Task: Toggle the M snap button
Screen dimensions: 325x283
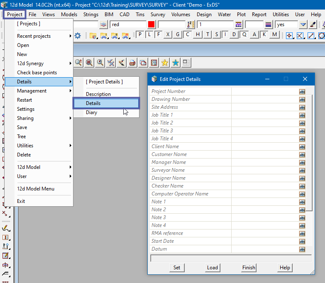Action: (x=274, y=34)
